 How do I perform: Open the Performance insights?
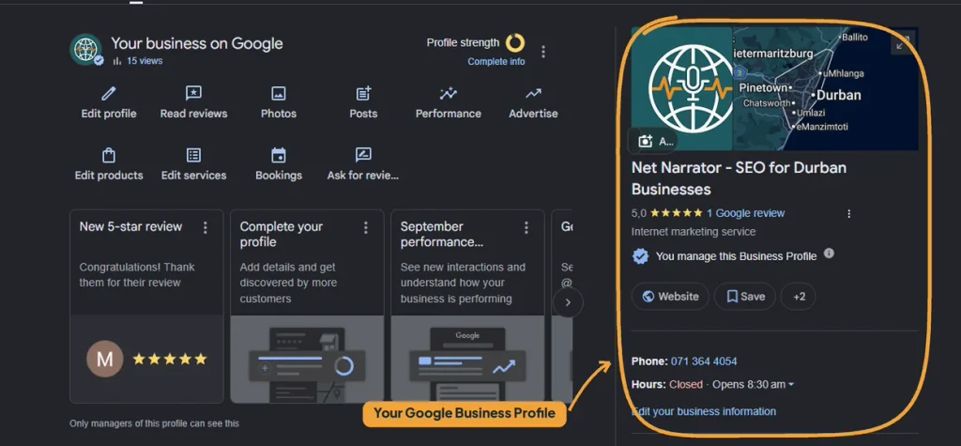pyautogui.click(x=448, y=102)
